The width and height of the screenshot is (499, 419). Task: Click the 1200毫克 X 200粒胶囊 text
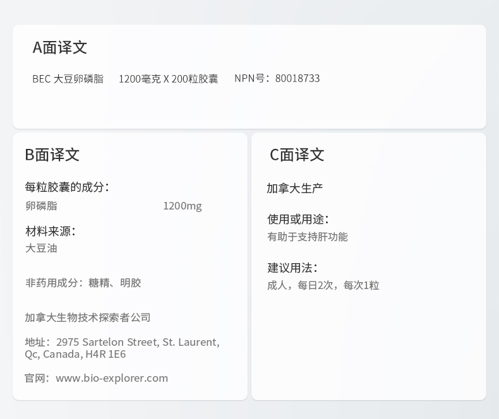(x=168, y=79)
